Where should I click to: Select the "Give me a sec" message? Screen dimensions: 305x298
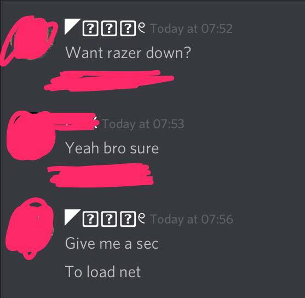pos(112,243)
